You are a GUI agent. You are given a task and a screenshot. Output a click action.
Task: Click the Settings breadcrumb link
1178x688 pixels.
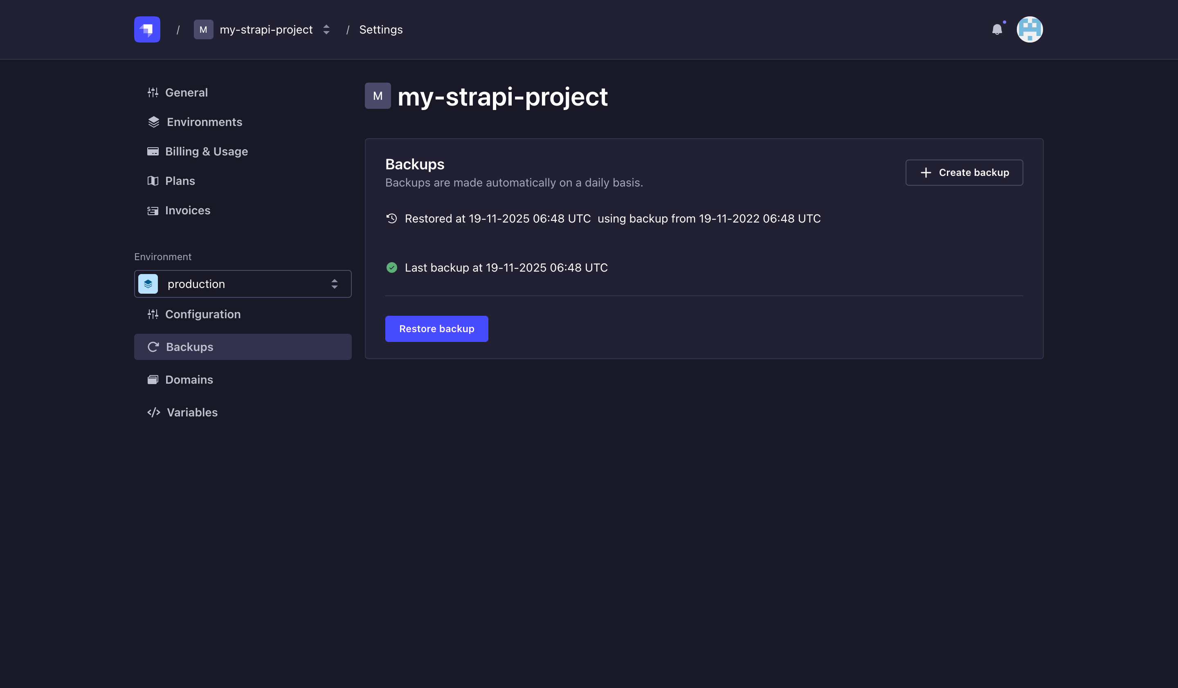380,29
